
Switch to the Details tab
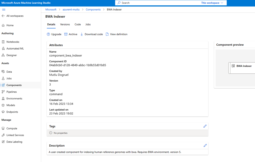[51, 24]
